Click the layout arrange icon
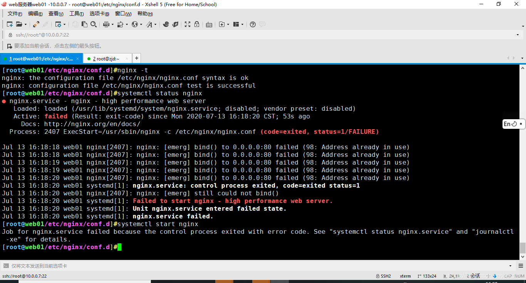 (x=236, y=24)
